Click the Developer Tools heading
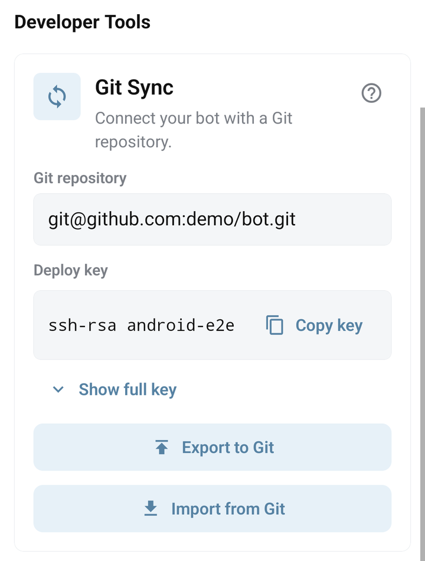This screenshot has width=425, height=561. coord(83,22)
